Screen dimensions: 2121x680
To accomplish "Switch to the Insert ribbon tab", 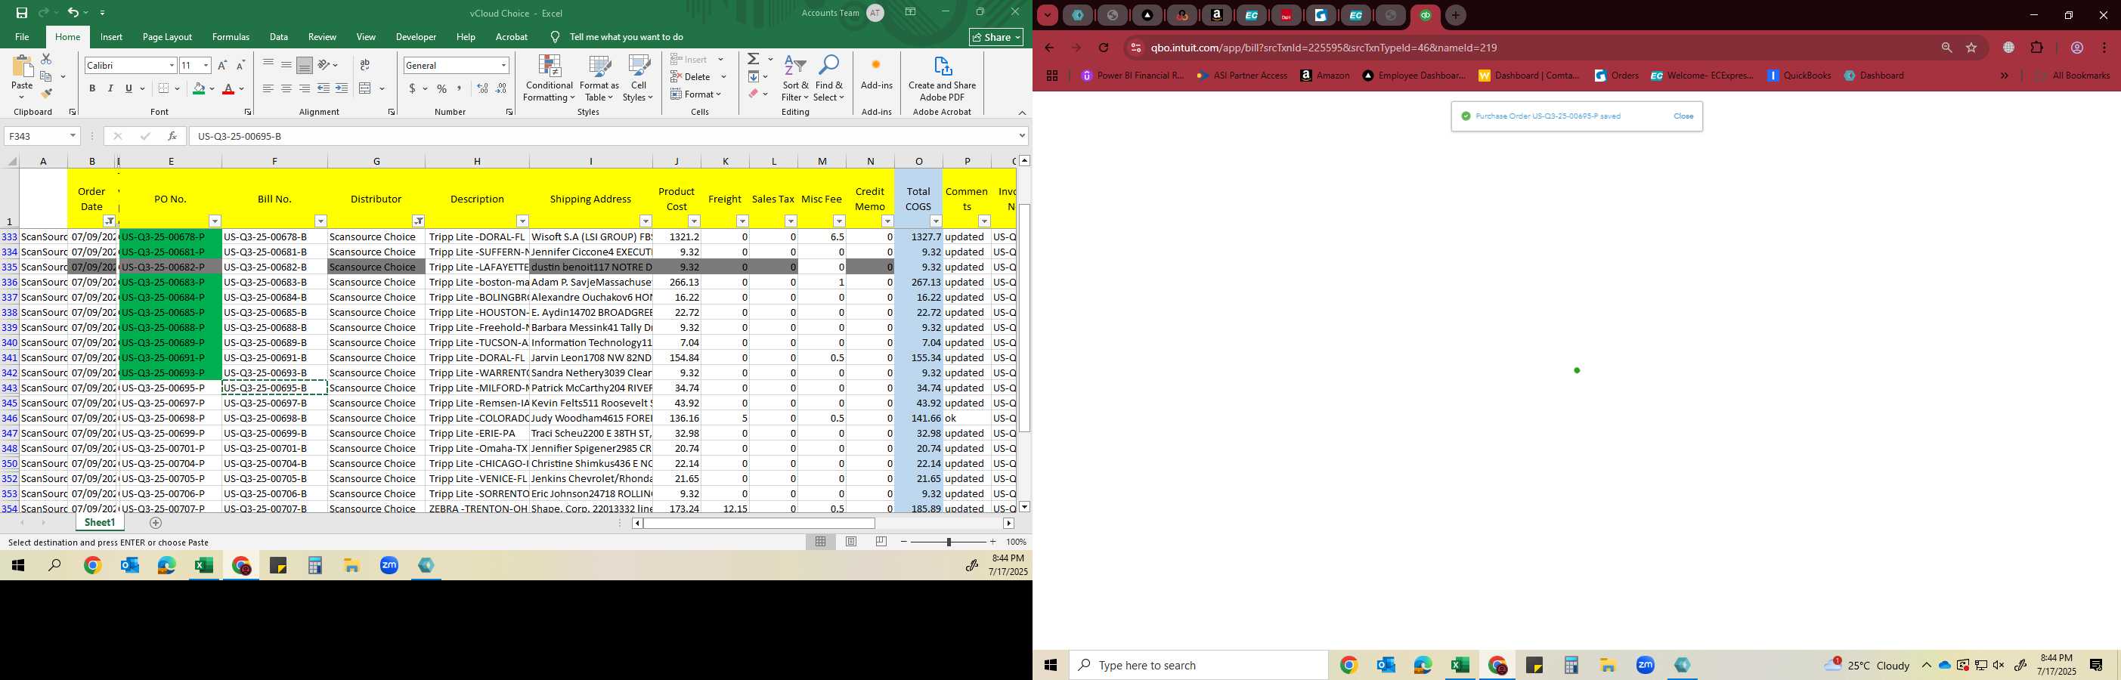I will 111,37.
